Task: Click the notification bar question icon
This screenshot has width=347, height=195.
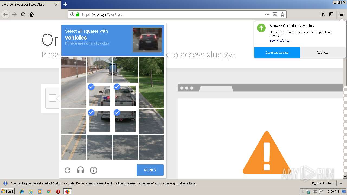Action: click(x=5, y=183)
